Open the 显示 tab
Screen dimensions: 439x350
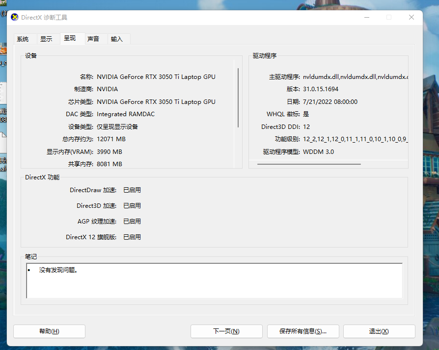coord(46,39)
